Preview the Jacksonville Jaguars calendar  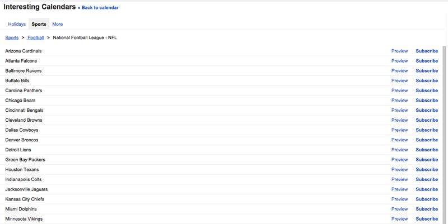(399, 189)
